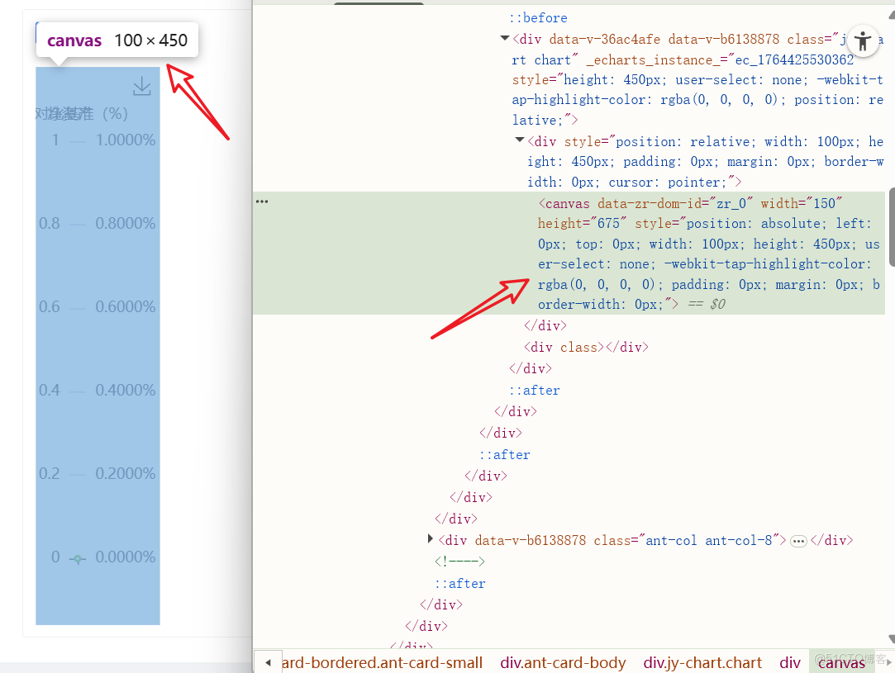Click the 0.4000% axis label

(126, 390)
